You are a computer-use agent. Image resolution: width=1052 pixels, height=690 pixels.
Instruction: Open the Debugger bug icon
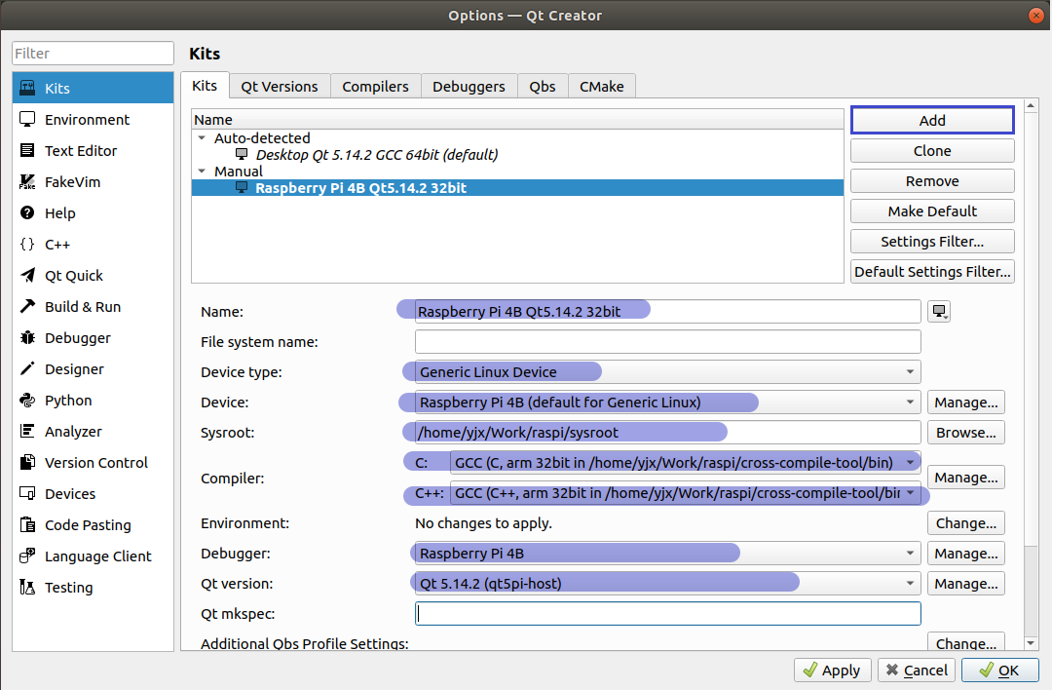point(27,337)
